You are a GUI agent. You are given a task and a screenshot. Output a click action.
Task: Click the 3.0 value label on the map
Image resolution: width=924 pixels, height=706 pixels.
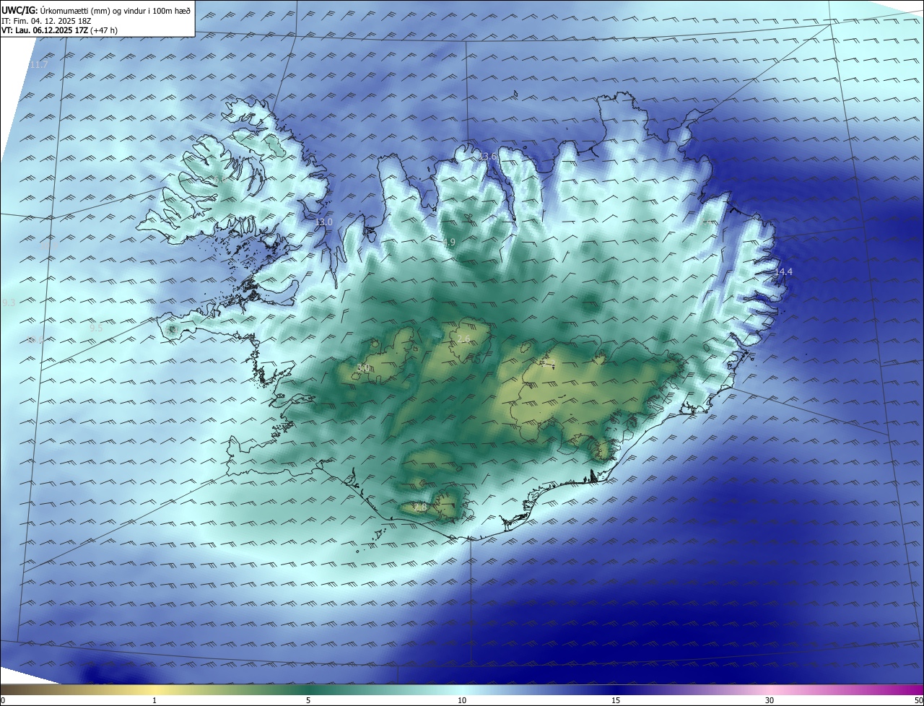(x=363, y=368)
